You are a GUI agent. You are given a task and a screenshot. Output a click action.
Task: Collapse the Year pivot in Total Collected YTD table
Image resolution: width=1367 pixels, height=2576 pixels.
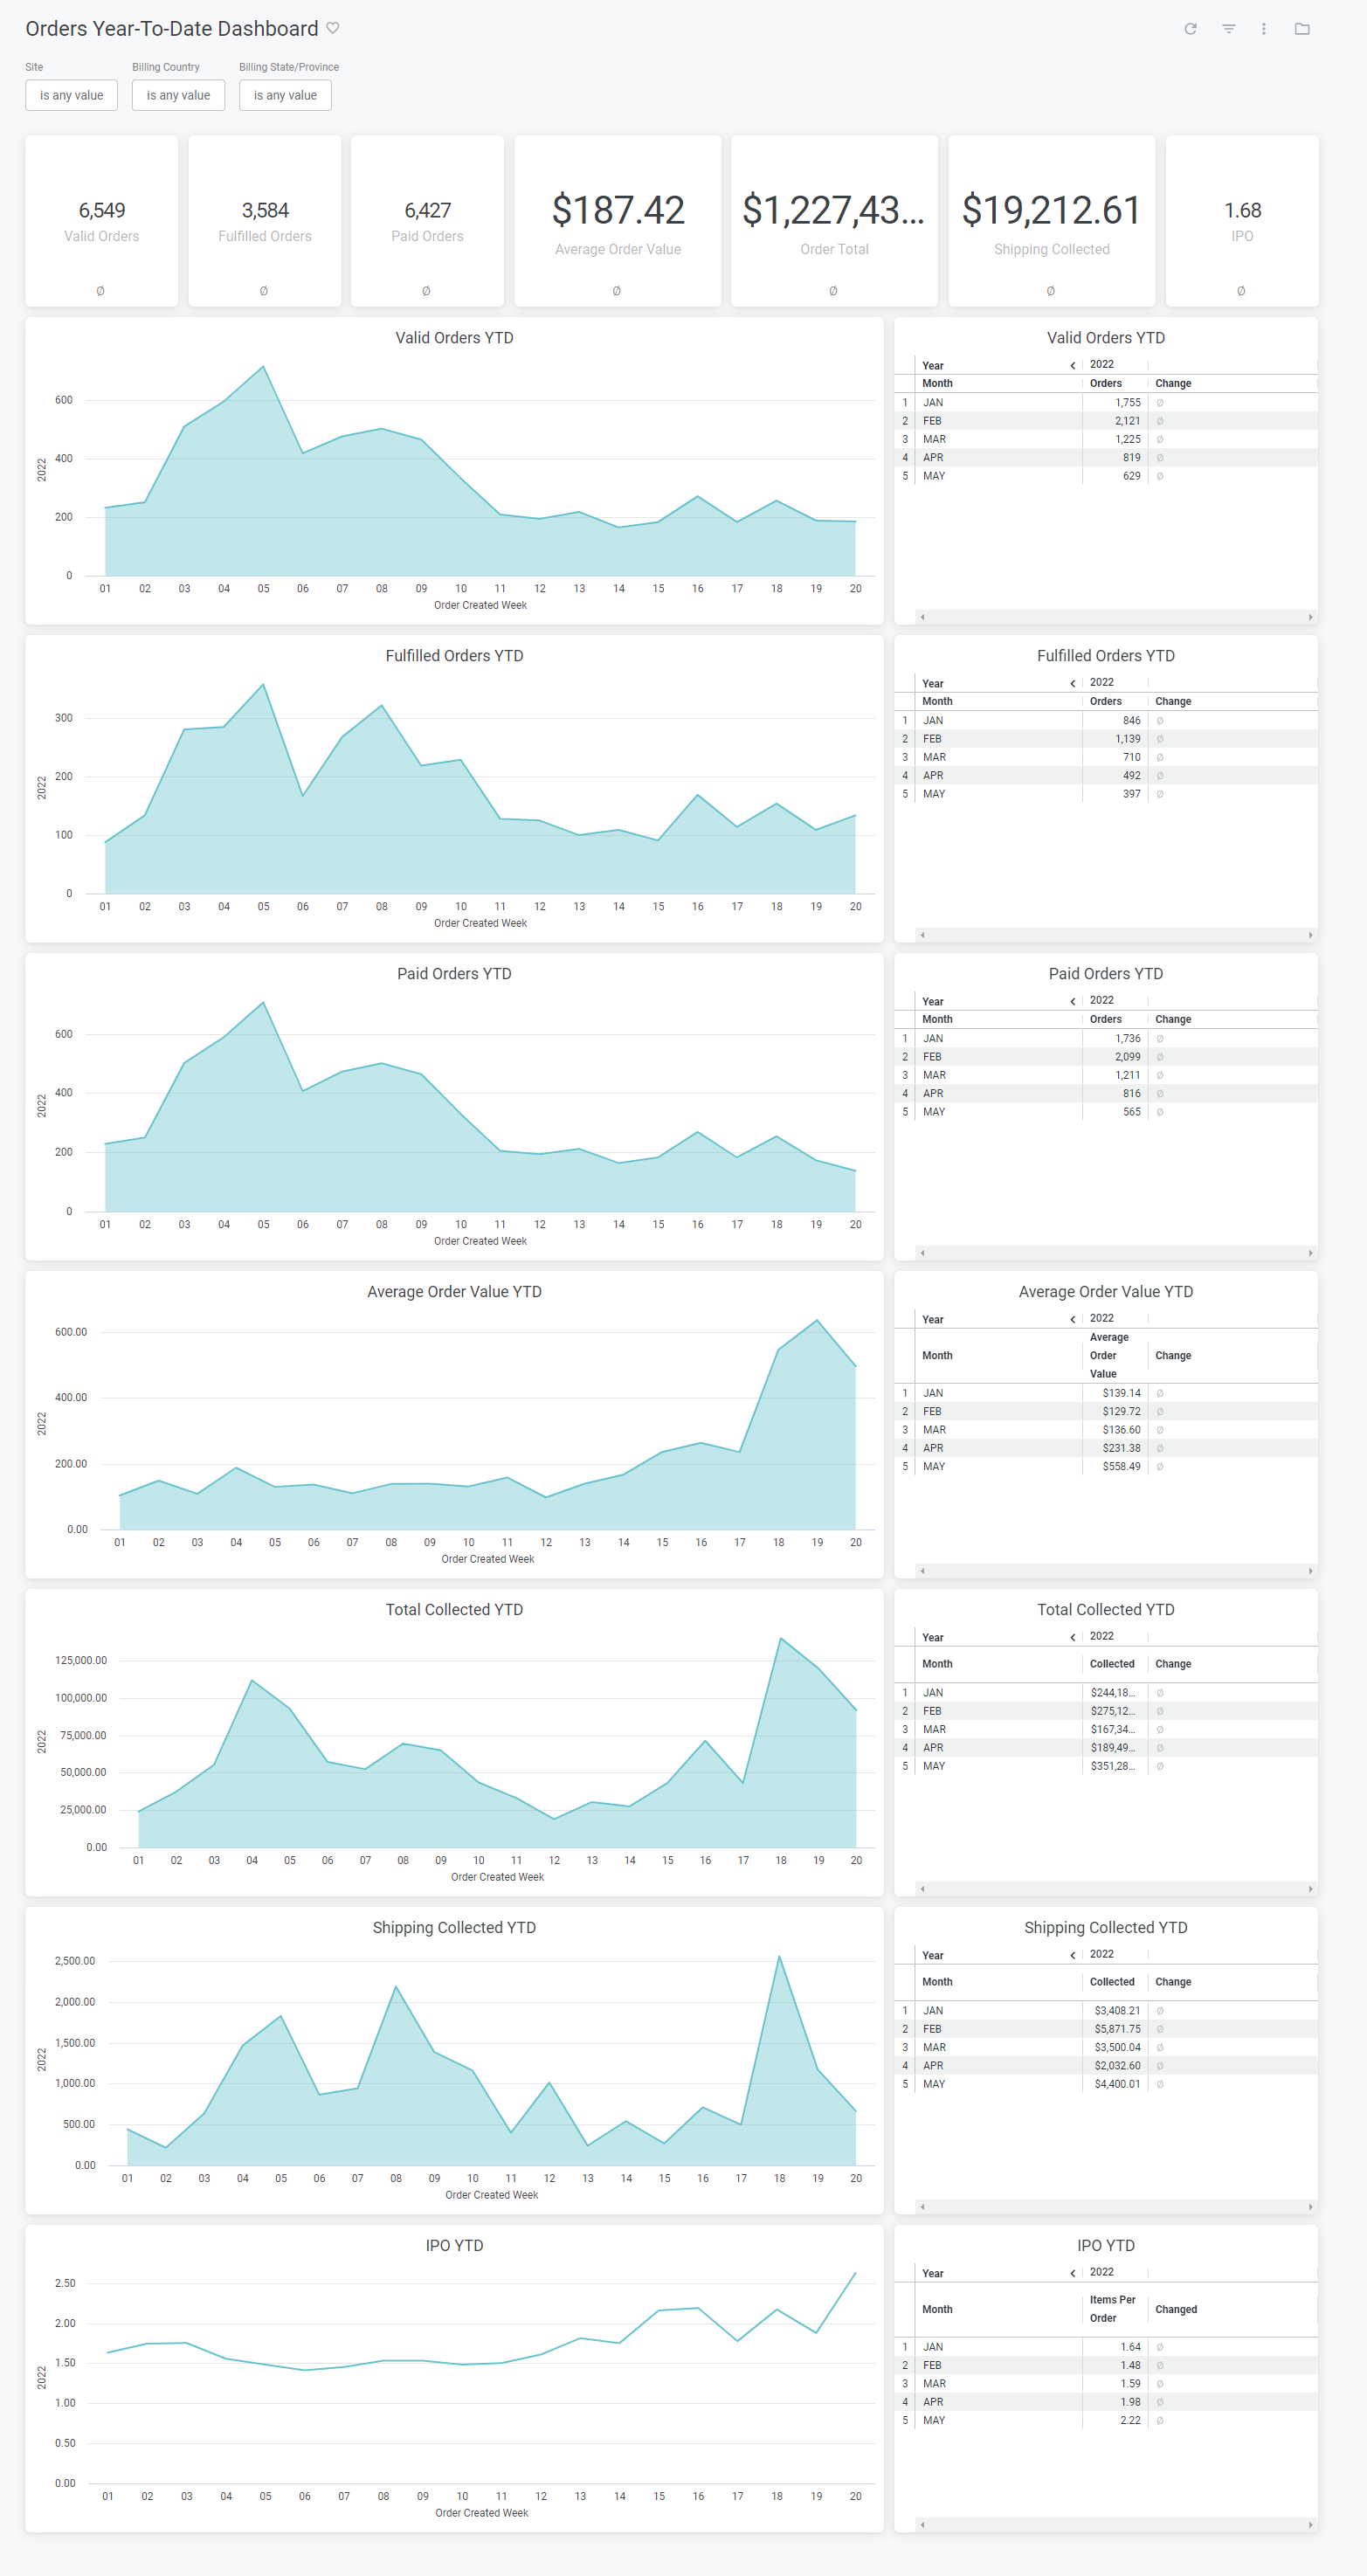click(x=1073, y=1637)
